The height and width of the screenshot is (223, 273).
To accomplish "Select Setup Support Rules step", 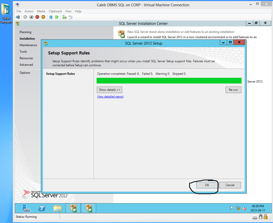I will pos(60,74).
